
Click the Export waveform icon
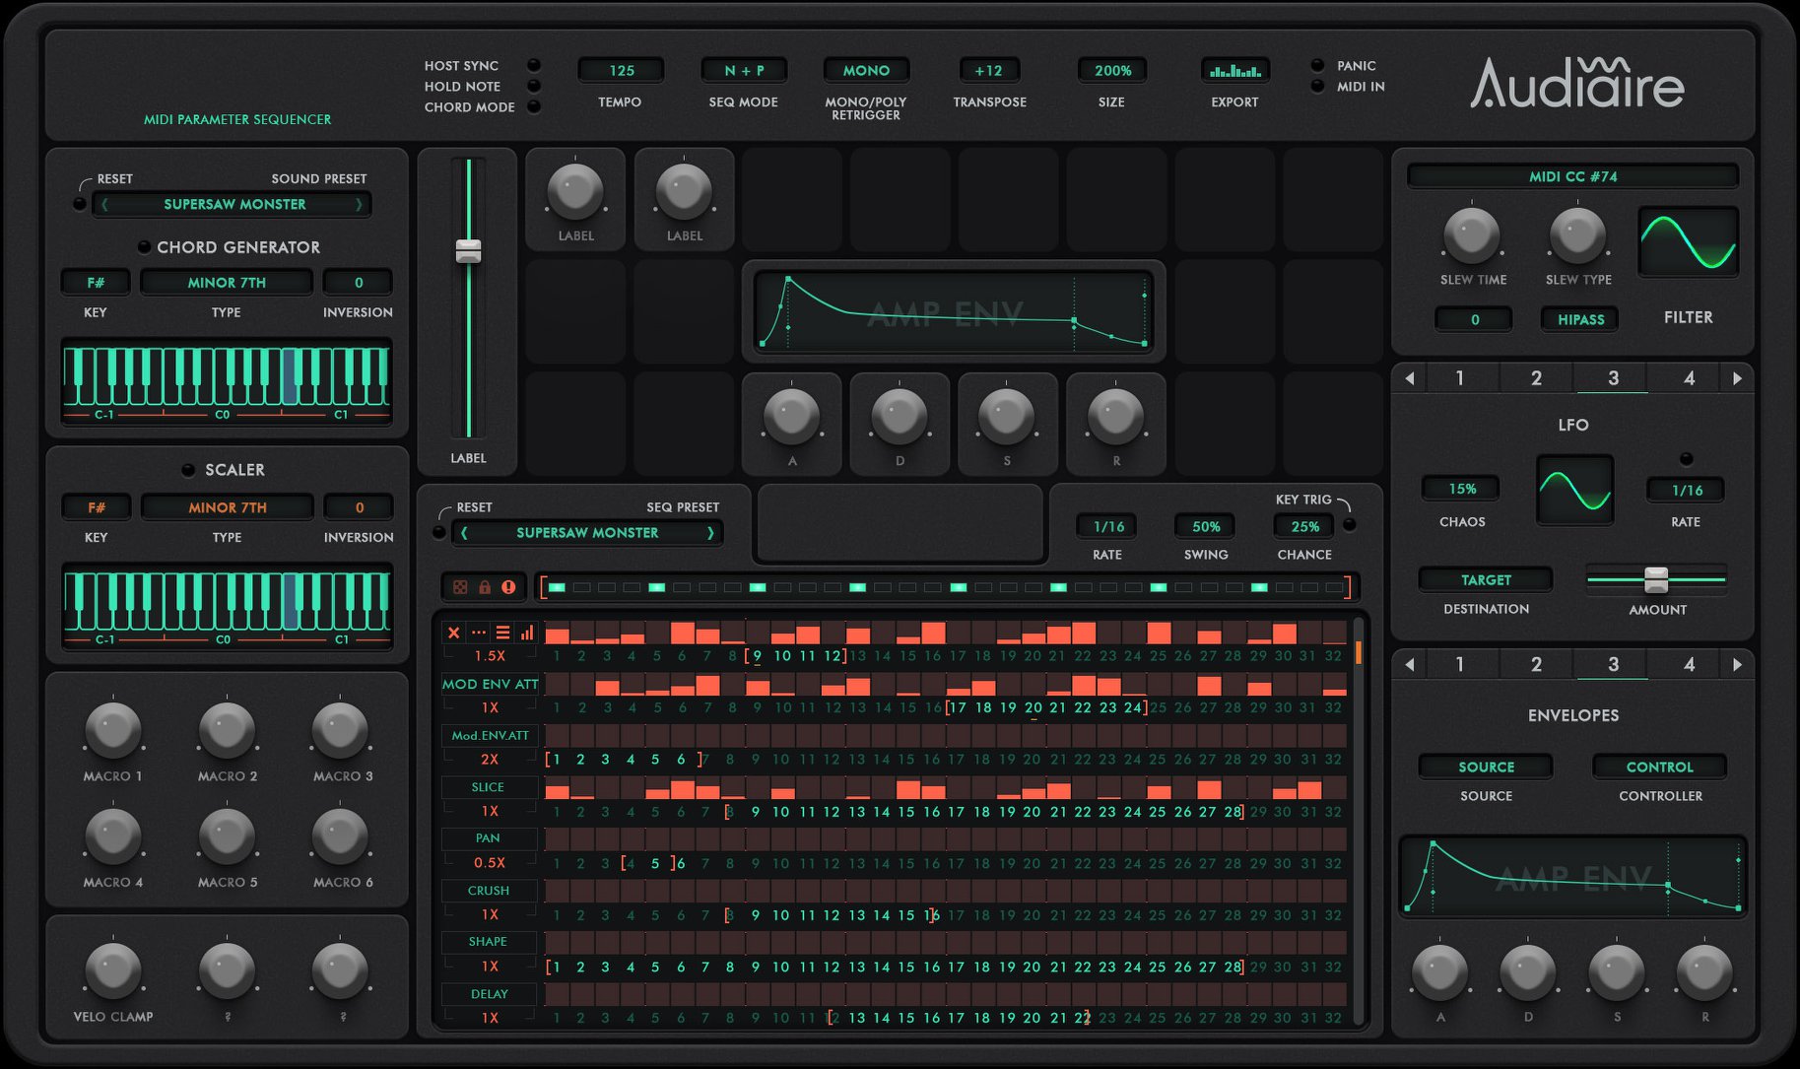point(1234,71)
